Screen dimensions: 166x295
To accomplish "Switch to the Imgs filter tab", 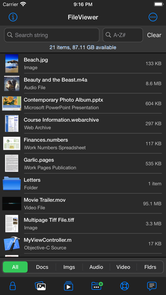I will pos(69,267).
